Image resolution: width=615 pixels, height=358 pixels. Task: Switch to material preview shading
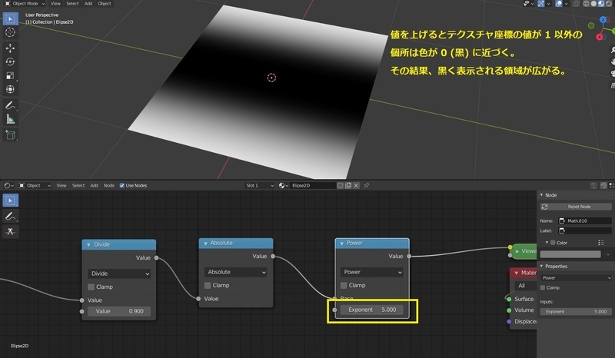[x=601, y=4]
